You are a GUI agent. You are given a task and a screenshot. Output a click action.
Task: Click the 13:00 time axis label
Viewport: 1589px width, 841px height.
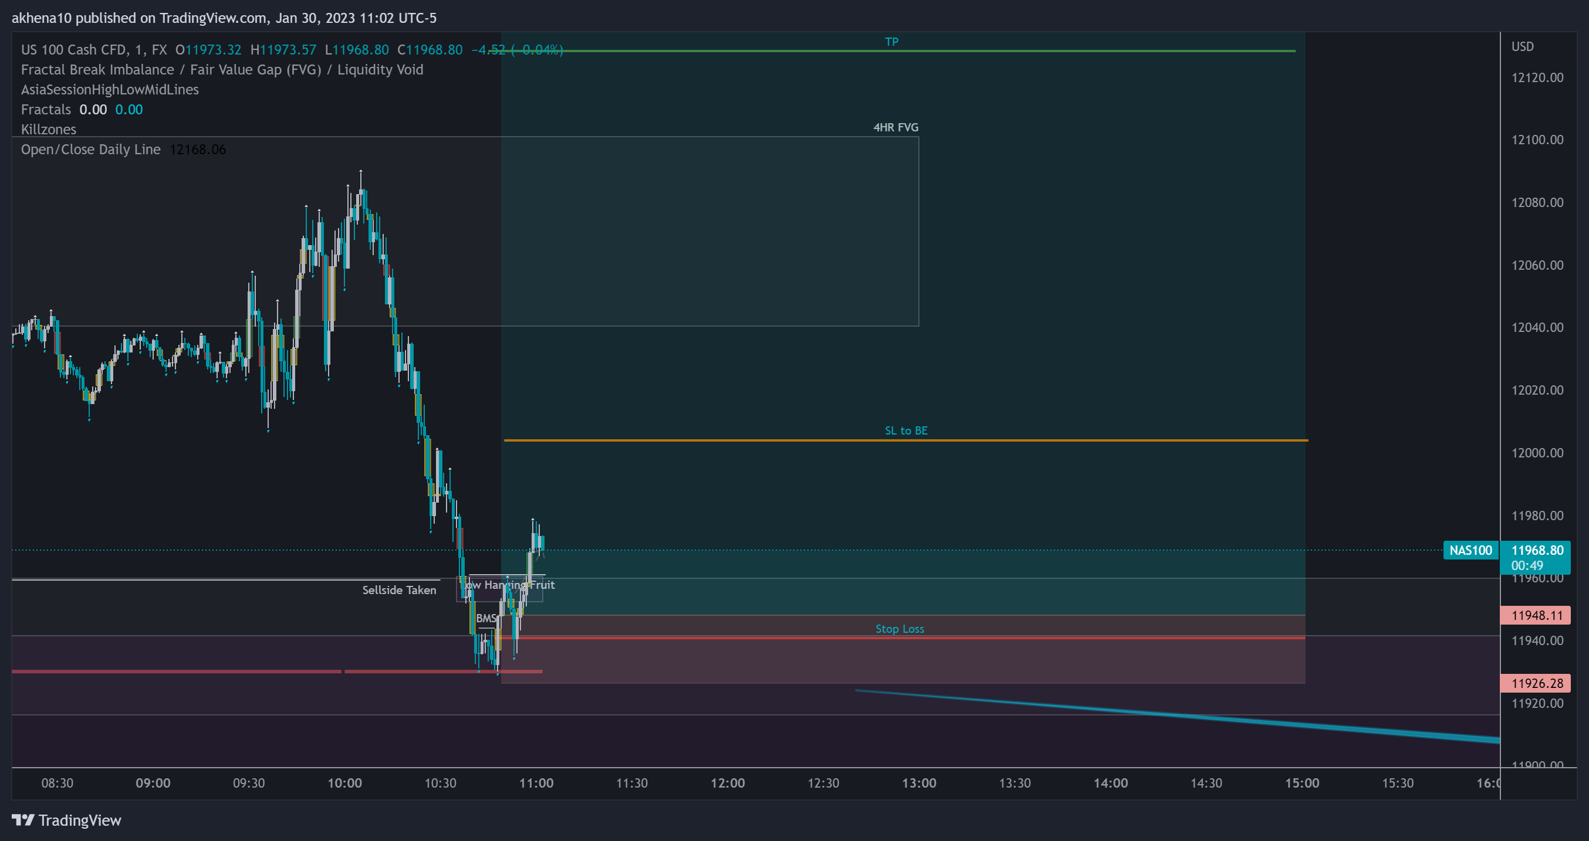(x=919, y=783)
